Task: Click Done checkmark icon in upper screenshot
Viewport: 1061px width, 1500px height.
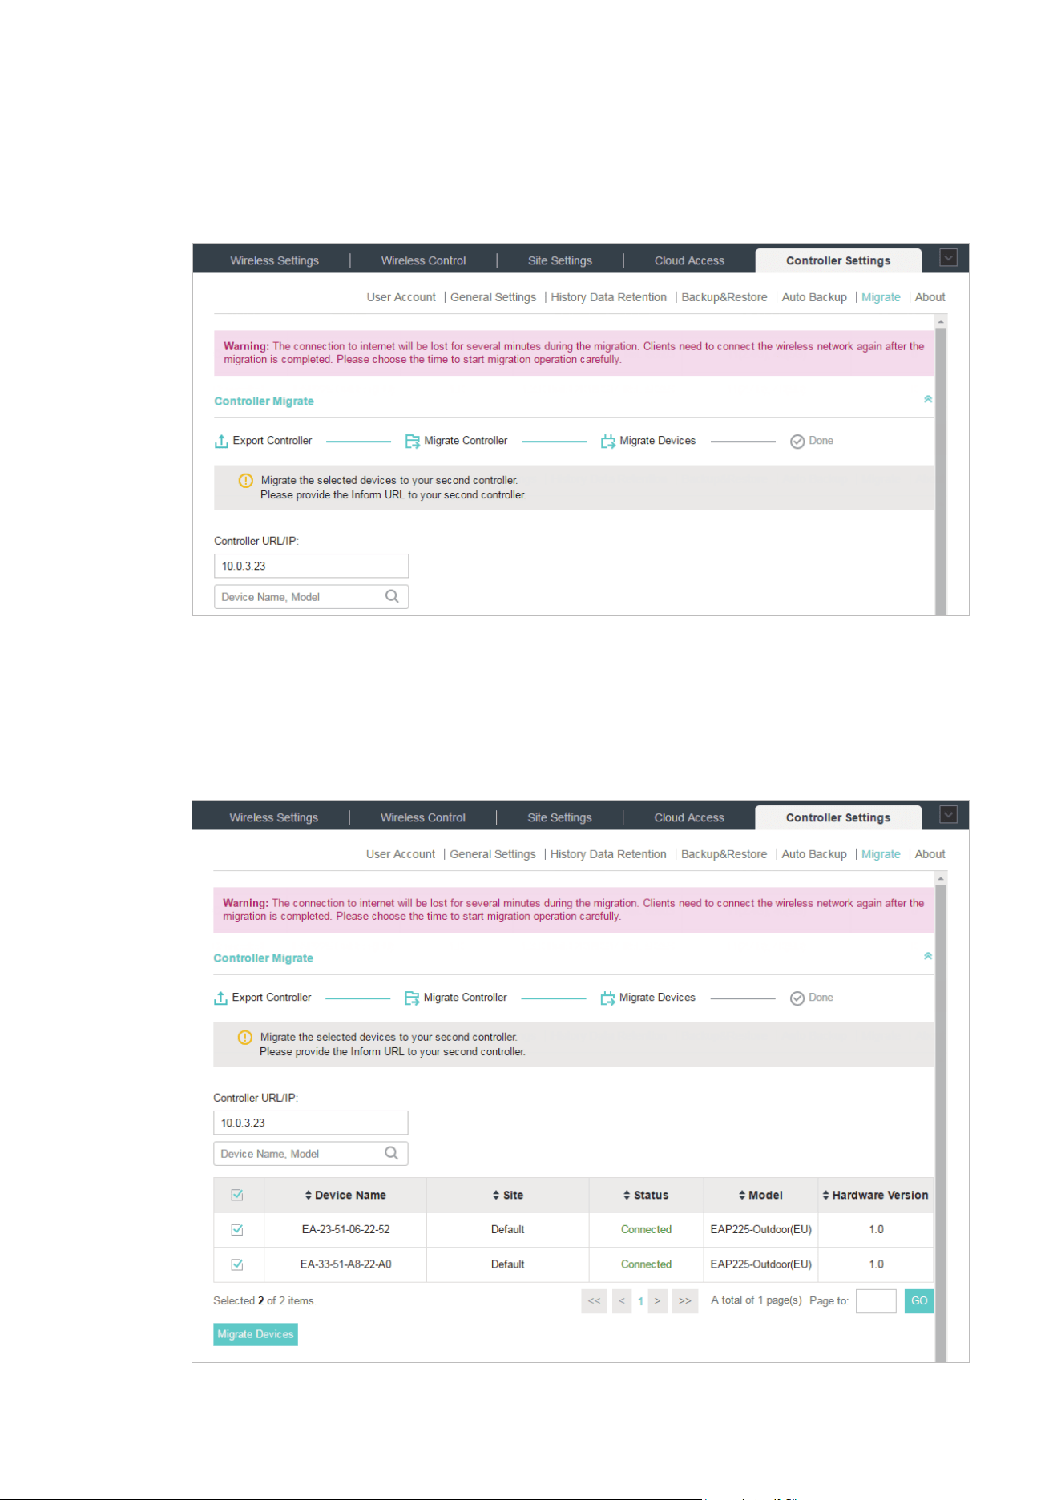Action: 797,442
